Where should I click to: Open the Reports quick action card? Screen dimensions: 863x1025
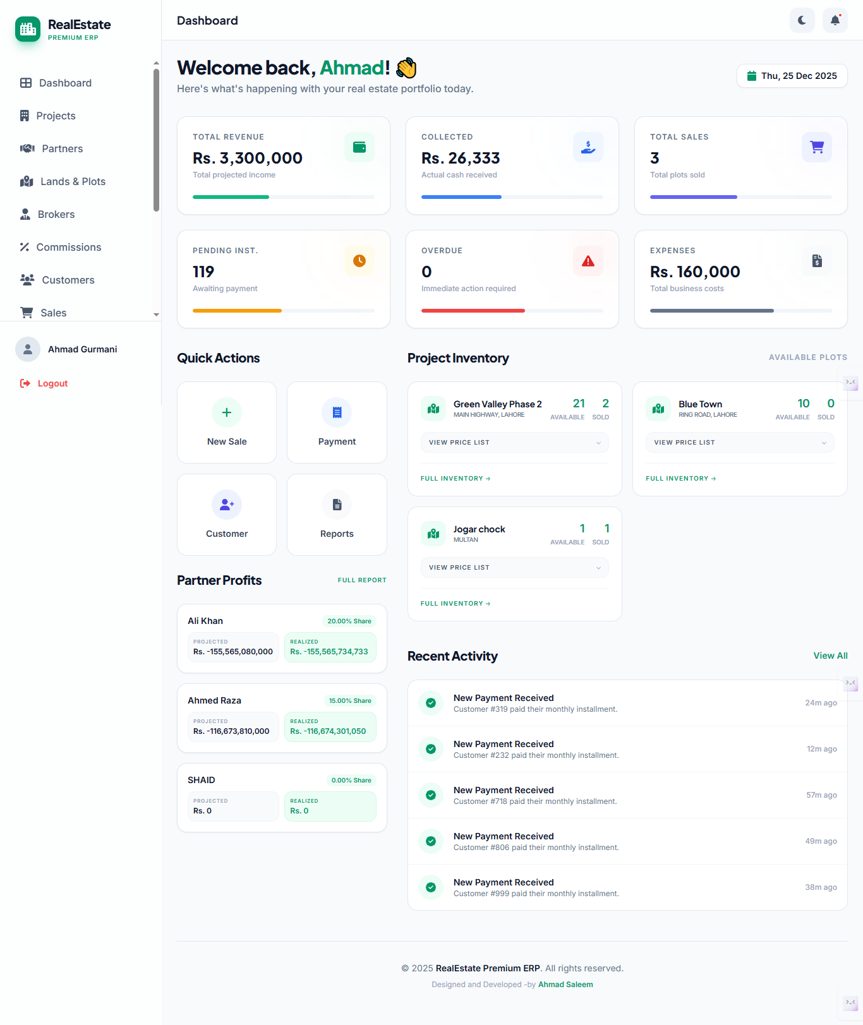337,515
